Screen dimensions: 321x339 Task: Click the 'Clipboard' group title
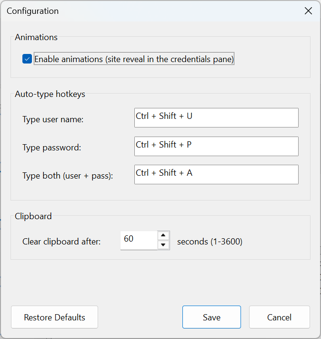pos(33,216)
